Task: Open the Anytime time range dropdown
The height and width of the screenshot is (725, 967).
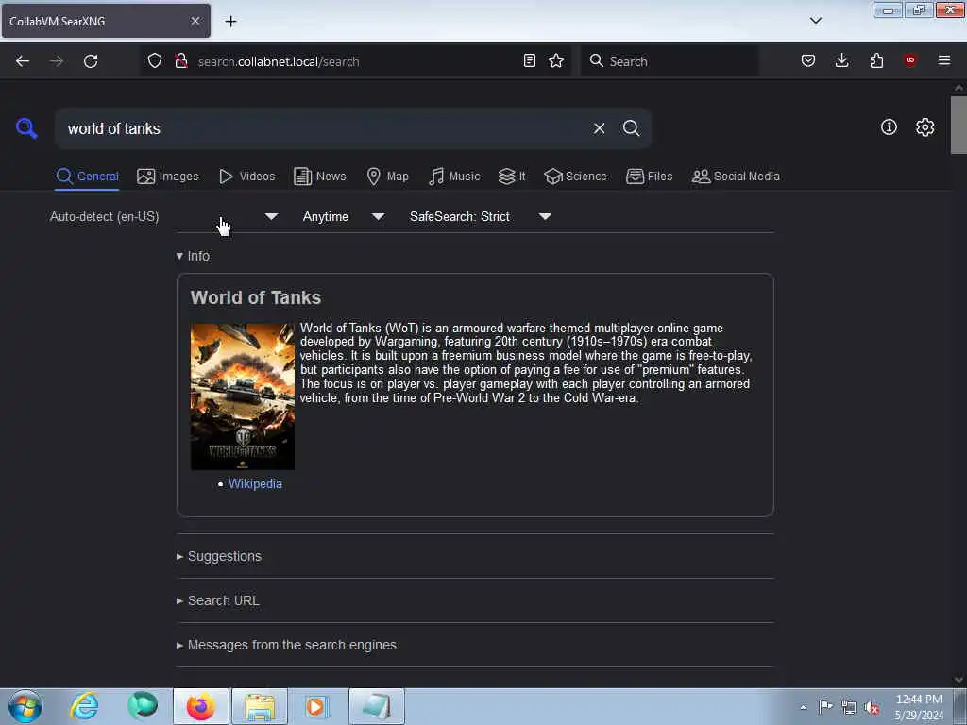Action: click(344, 216)
